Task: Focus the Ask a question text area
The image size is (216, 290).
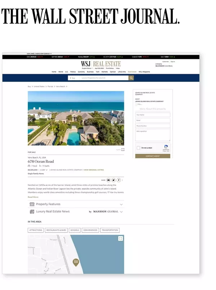Action: (x=153, y=135)
